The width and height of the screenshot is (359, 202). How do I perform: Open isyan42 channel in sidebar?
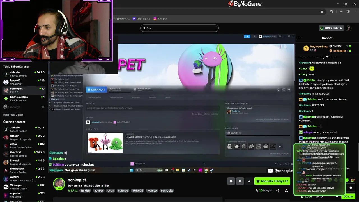point(24,82)
